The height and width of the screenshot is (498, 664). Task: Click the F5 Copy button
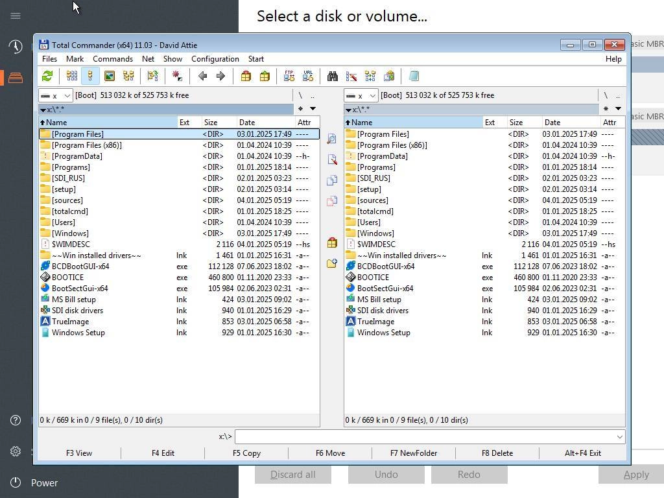click(x=246, y=453)
